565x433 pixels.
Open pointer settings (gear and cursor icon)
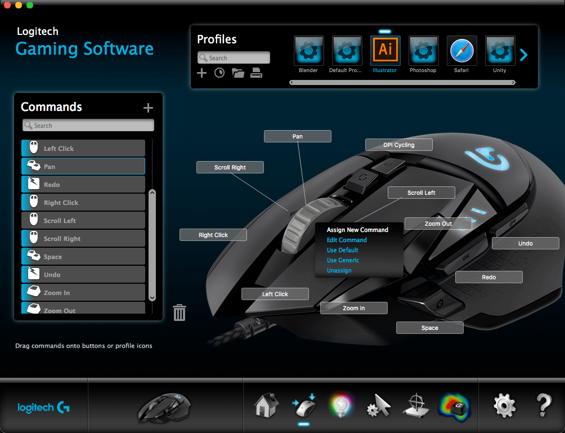tap(378, 405)
